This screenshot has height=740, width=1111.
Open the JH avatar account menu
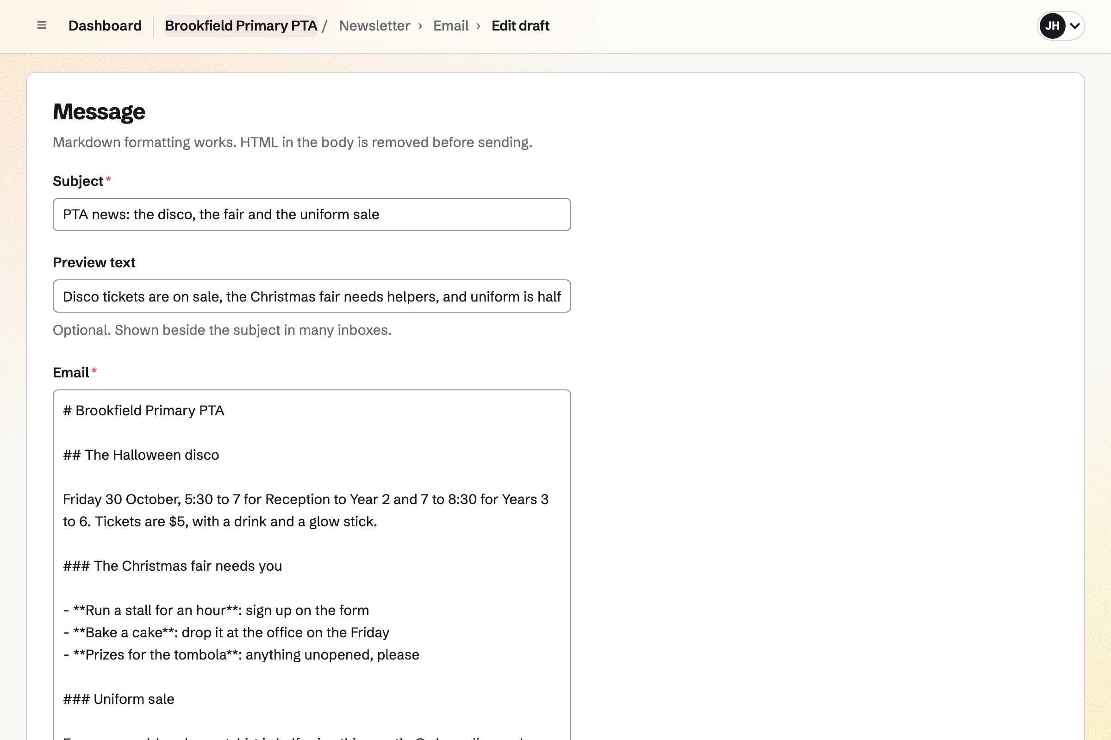(x=1052, y=25)
